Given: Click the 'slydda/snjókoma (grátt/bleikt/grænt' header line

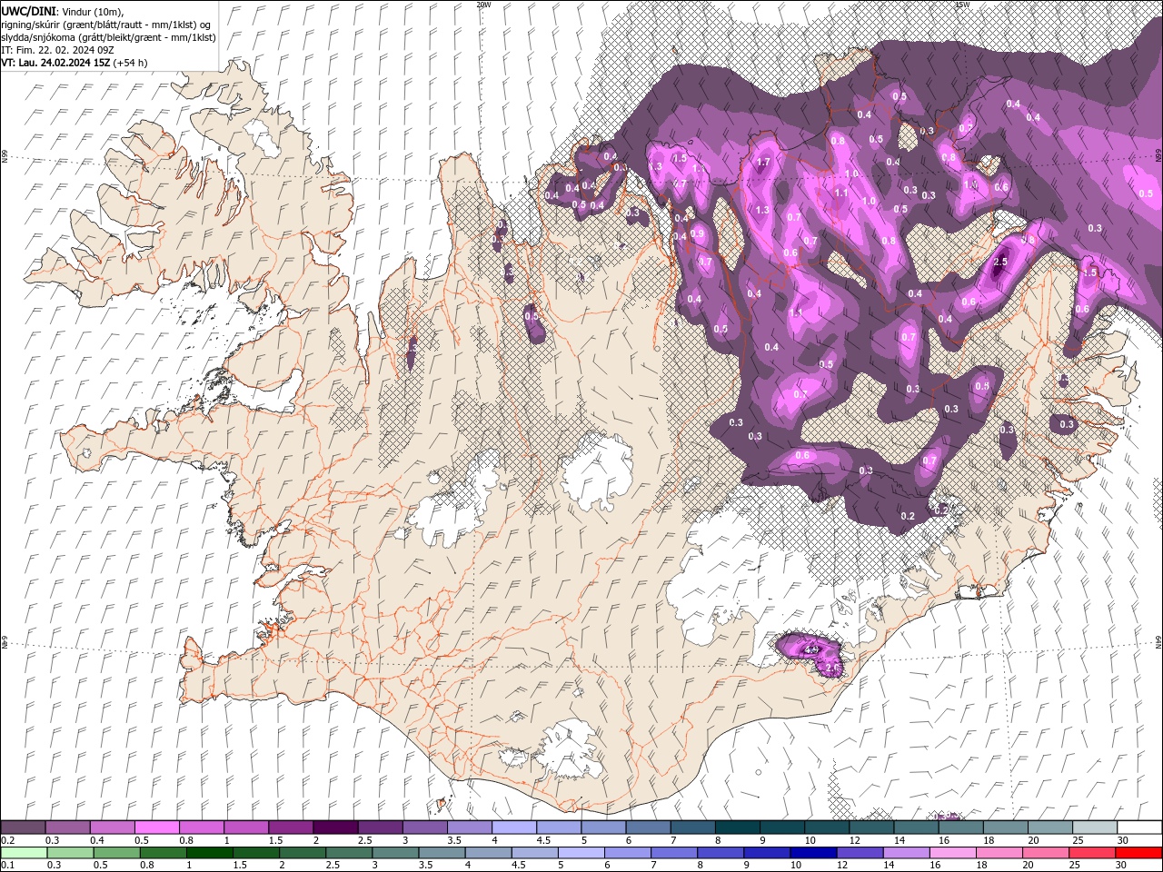Looking at the screenshot, I should click(108, 36).
